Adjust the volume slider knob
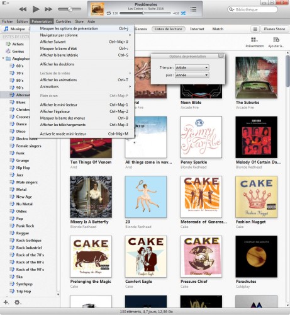The width and height of the screenshot is (290, 315). click(70, 9)
